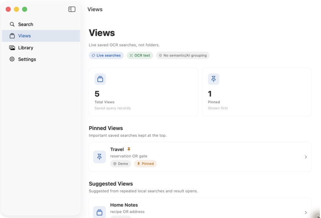Image resolution: width=321 pixels, height=218 pixels.
Task: Click the photos icon beside Library
Action: [x=12, y=48]
